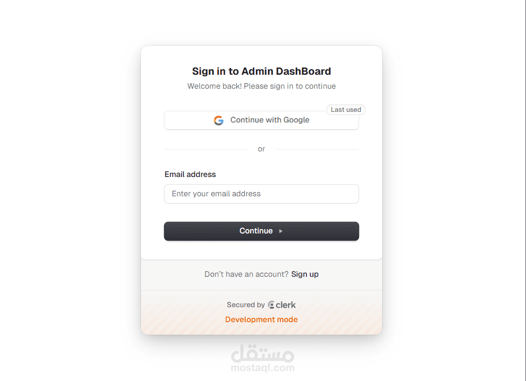Image resolution: width=526 pixels, height=381 pixels.
Task: Click the divider line left of "or"
Action: click(x=206, y=150)
